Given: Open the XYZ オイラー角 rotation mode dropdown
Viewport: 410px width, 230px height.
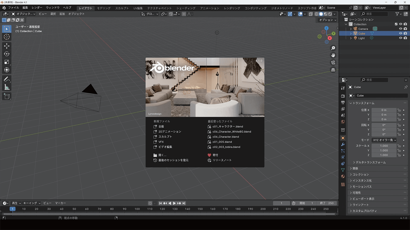Looking at the screenshot, I should 384,140.
